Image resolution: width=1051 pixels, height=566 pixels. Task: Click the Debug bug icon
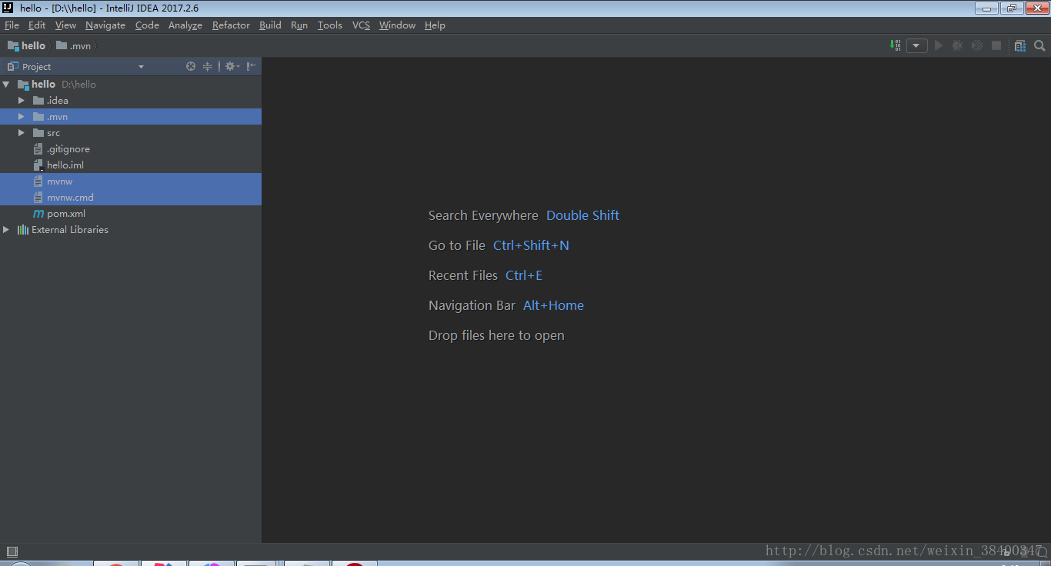(x=958, y=45)
